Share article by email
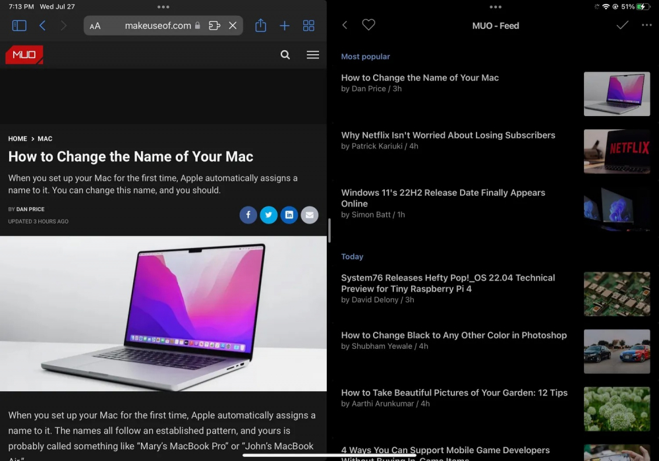659x461 pixels. [310, 215]
